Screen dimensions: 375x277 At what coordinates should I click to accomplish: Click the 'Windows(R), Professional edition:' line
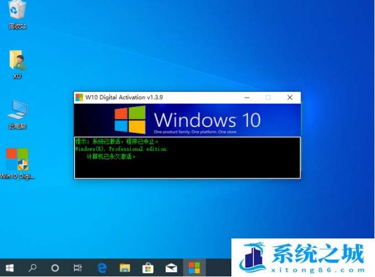click(x=122, y=149)
